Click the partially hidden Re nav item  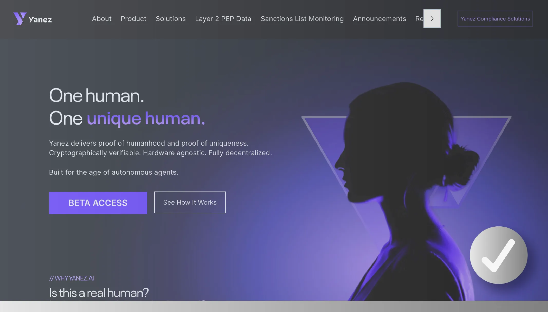(419, 19)
